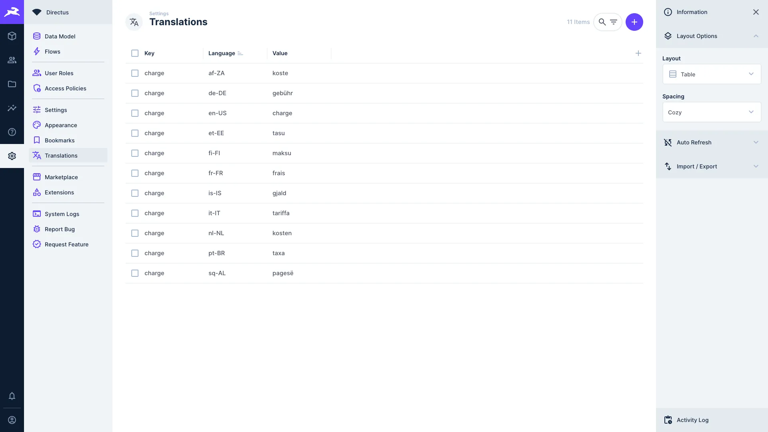The image size is (768, 432).
Task: Open the Layout dropdown
Action: (x=712, y=74)
